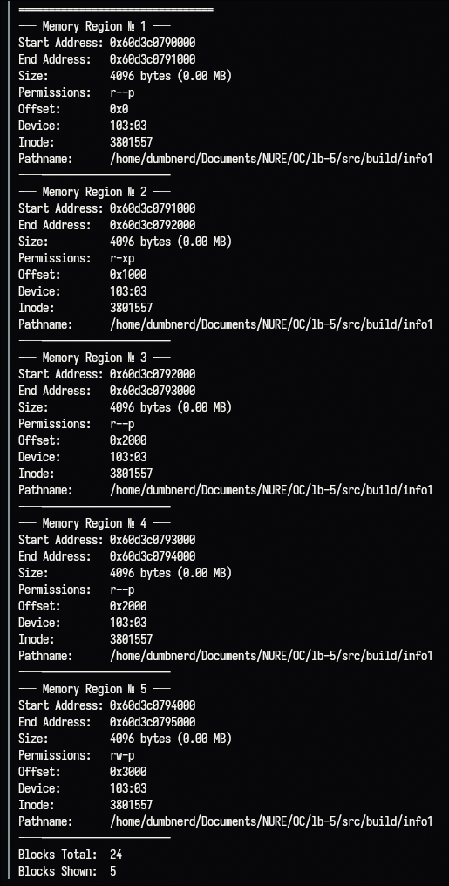Image resolution: width=449 pixels, height=886 pixels.
Task: Click offset value 0x3000
Action: pyautogui.click(x=128, y=772)
